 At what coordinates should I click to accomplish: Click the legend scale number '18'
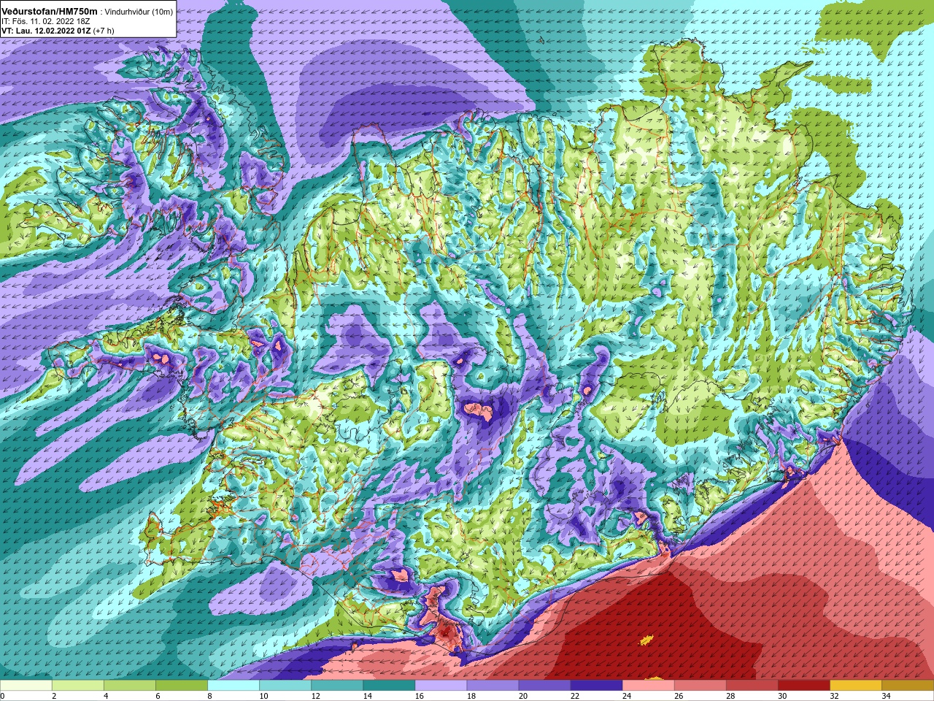tap(471, 696)
